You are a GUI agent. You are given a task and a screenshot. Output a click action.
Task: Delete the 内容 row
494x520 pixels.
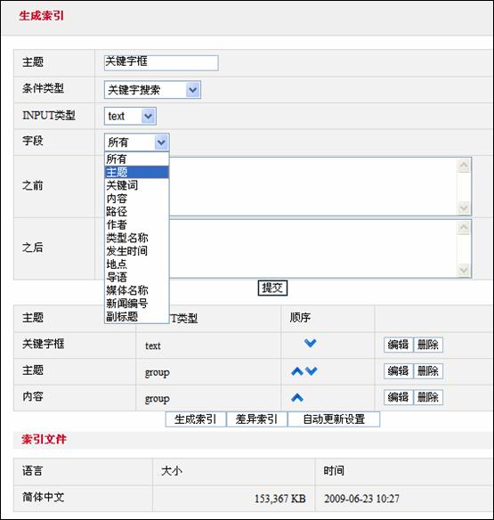point(428,397)
